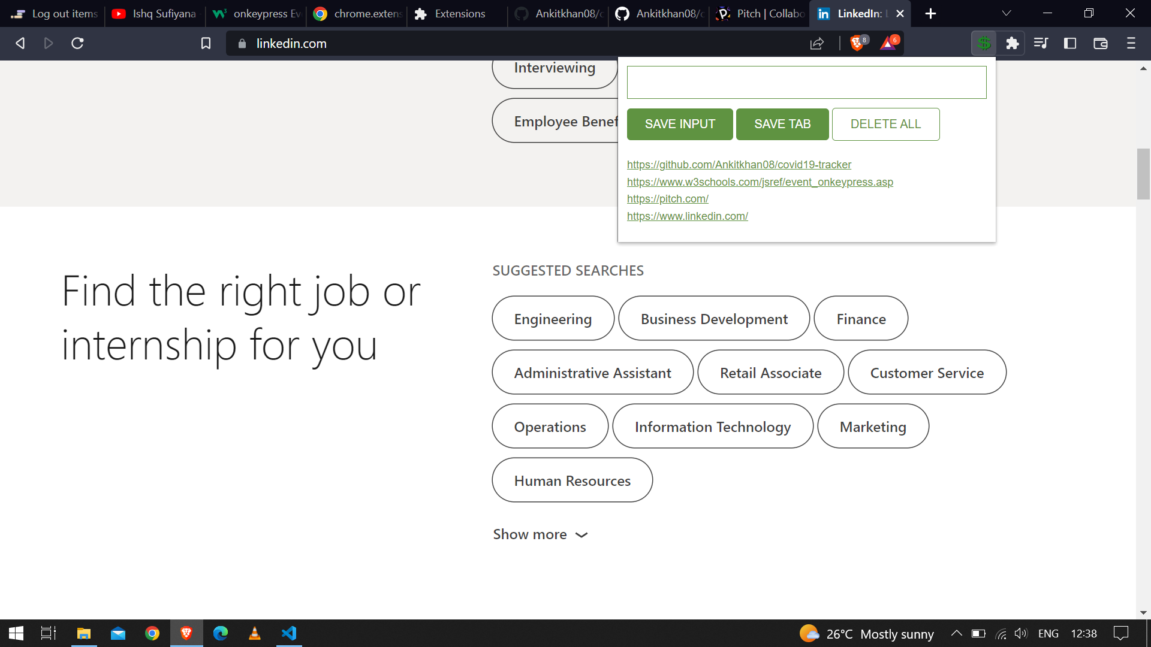1151x647 pixels.
Task: Expand hidden icons in the system tray
Action: [x=957, y=633]
